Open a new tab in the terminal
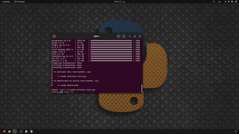The image size is (239, 134). [x=54, y=36]
